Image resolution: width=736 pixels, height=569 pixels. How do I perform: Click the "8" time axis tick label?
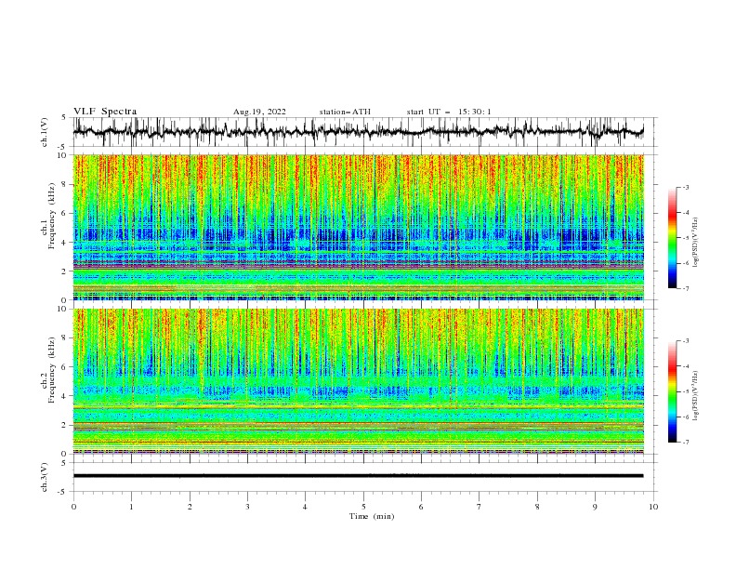537,507
